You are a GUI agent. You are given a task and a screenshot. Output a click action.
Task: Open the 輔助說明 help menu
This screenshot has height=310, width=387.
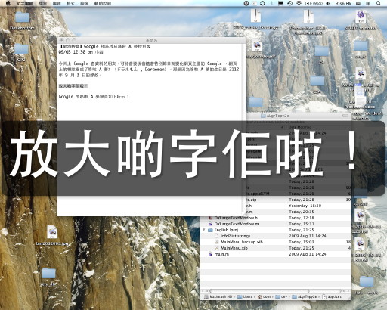(103, 3)
